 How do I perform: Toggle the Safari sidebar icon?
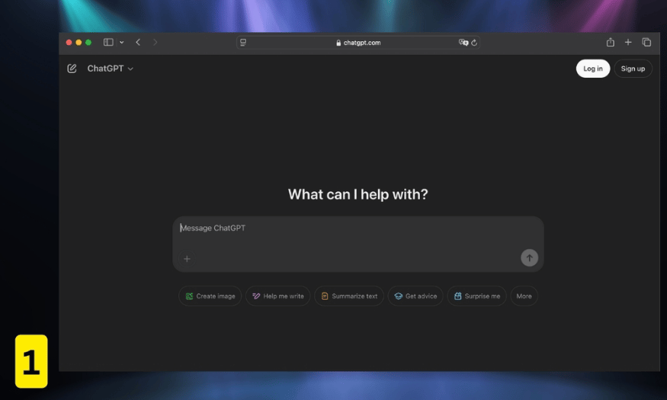click(x=108, y=42)
